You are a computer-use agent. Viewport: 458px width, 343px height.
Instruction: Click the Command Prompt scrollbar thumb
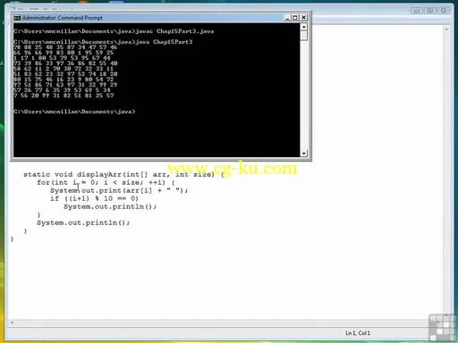(x=304, y=36)
